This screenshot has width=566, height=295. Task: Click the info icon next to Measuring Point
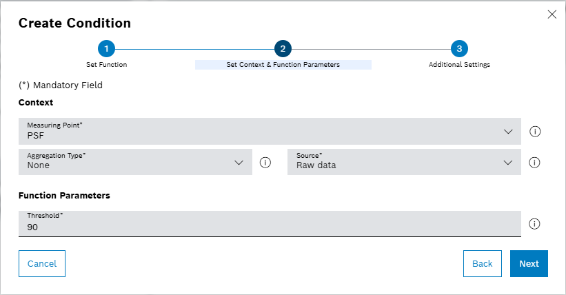pyautogui.click(x=534, y=132)
